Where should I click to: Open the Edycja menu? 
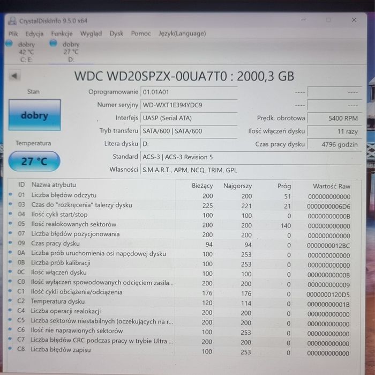pos(34,34)
